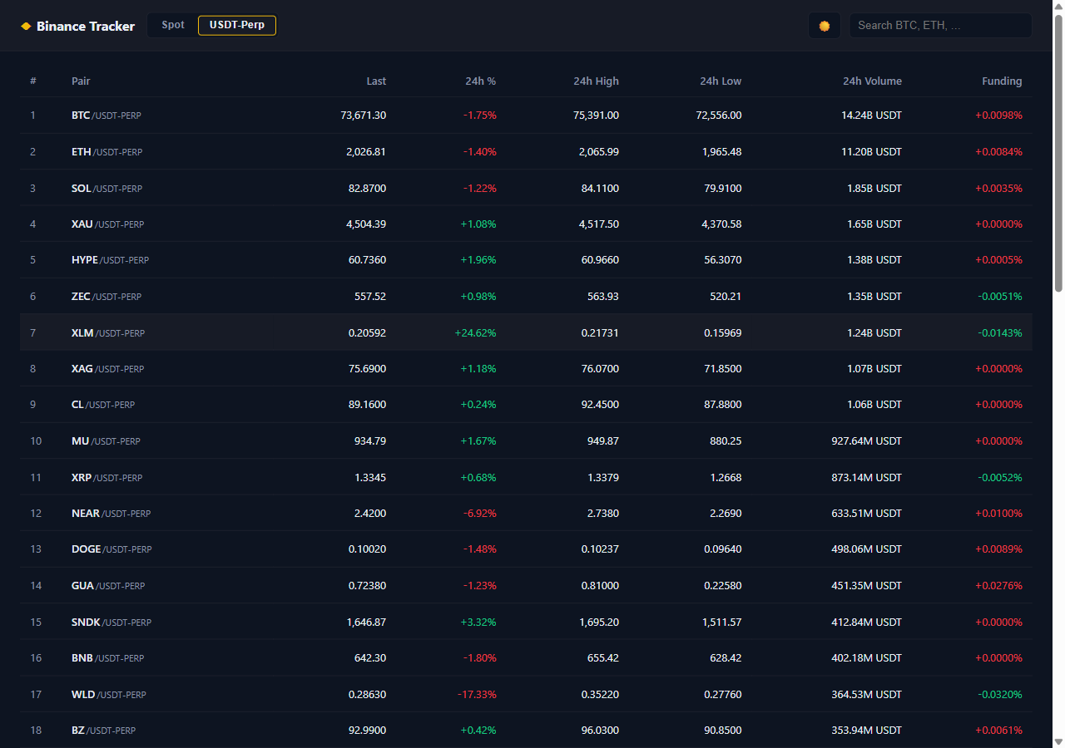Screen dimensions: 1065x748
Task: Click WLD funding rate -0.0320%
Action: tap(1000, 695)
